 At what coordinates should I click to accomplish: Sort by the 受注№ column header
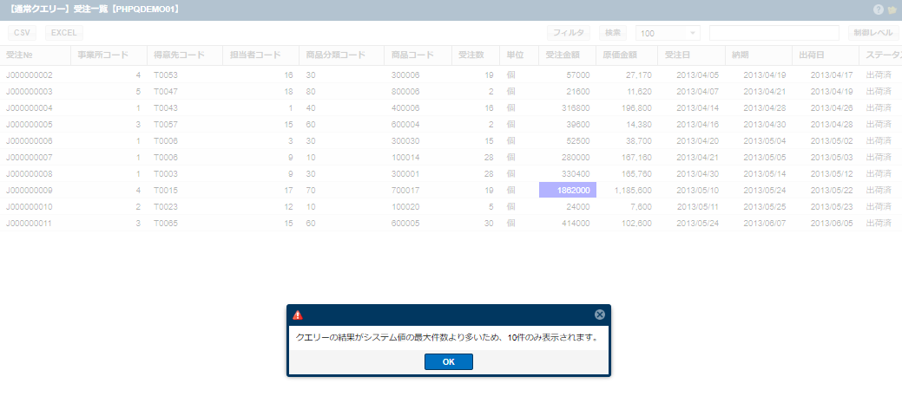point(35,55)
